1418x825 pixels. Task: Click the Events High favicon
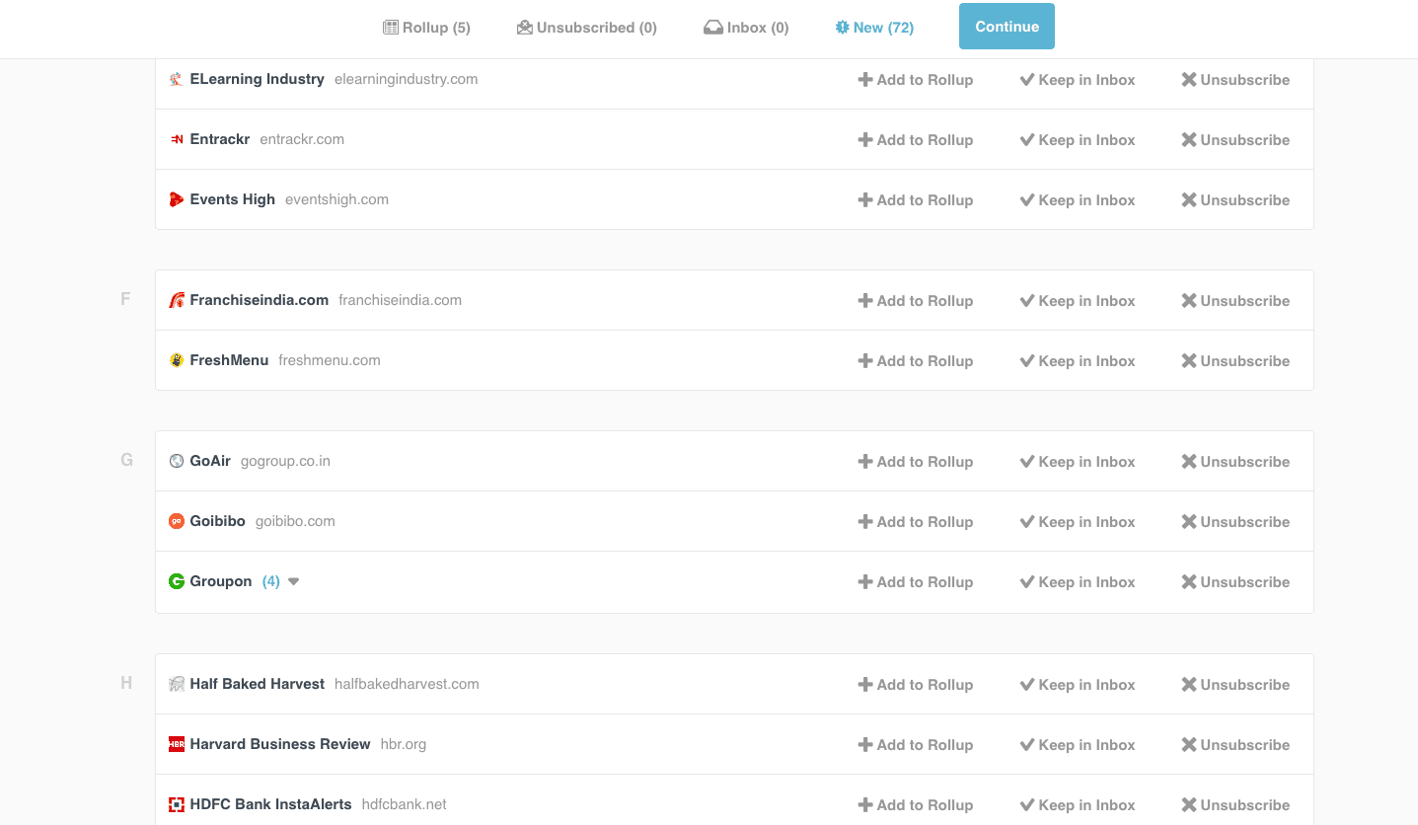(x=177, y=200)
